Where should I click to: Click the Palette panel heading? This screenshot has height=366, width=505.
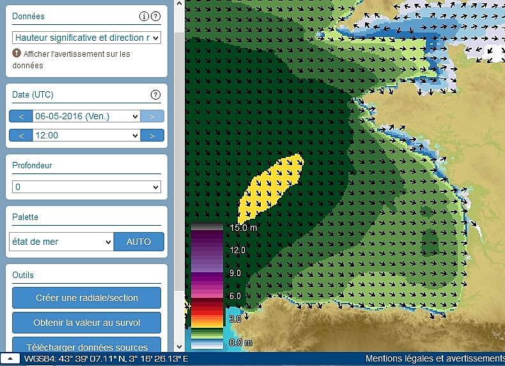[x=25, y=217]
